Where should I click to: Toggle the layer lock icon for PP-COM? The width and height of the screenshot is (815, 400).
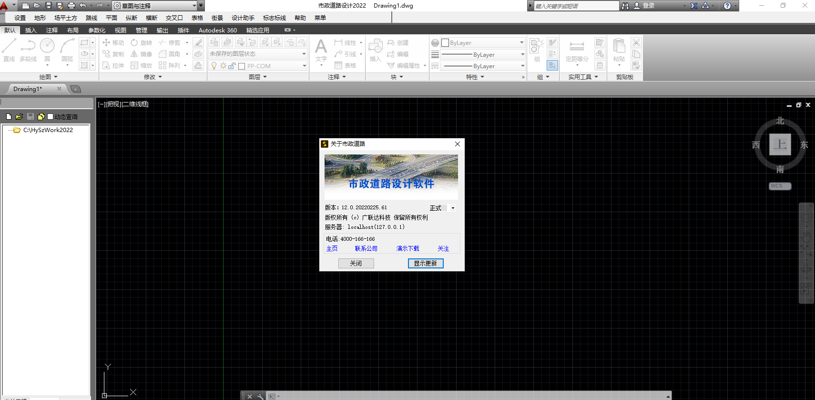232,66
